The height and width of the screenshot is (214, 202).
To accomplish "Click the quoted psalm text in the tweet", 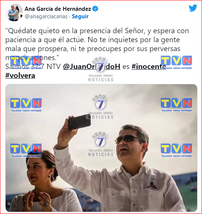I will tap(97, 44).
